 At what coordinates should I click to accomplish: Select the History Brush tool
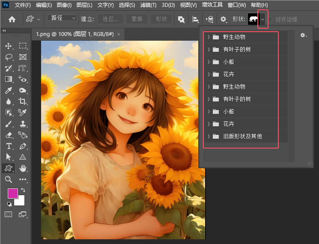[9, 68]
